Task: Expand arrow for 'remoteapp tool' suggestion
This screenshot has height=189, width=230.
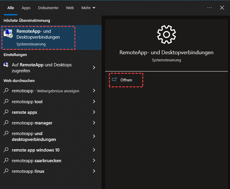Action: 94,101
